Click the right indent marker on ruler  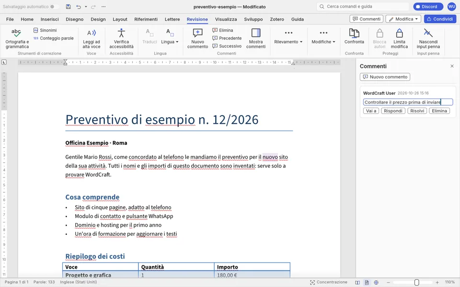click(x=293, y=63)
